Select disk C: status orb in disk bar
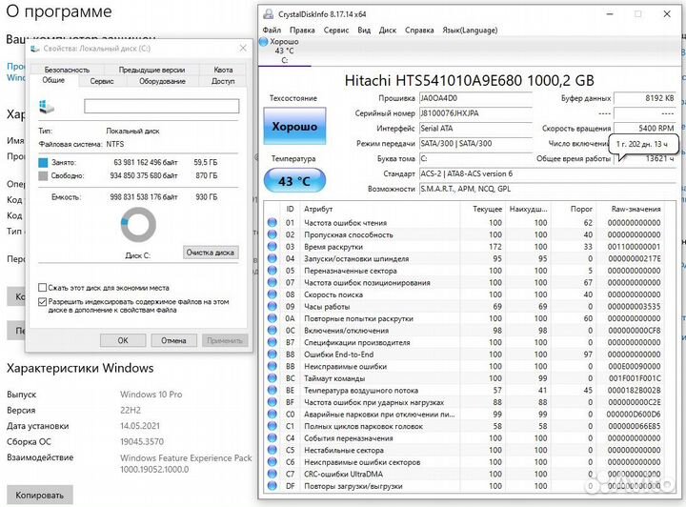Viewport: 686px width, 507px height. pyautogui.click(x=263, y=42)
